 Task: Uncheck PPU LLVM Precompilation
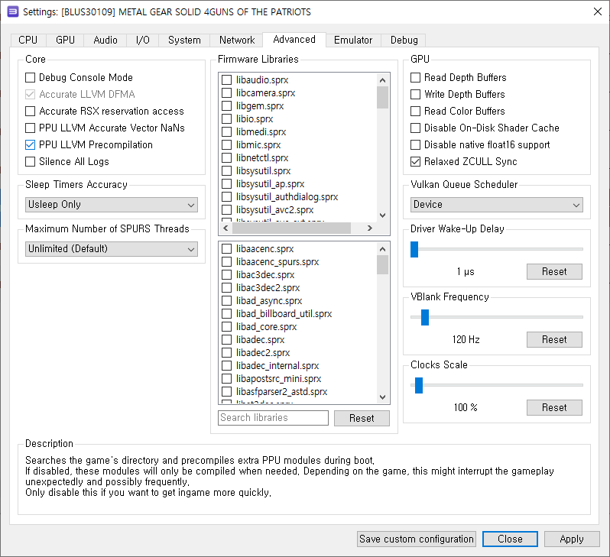[89, 144]
